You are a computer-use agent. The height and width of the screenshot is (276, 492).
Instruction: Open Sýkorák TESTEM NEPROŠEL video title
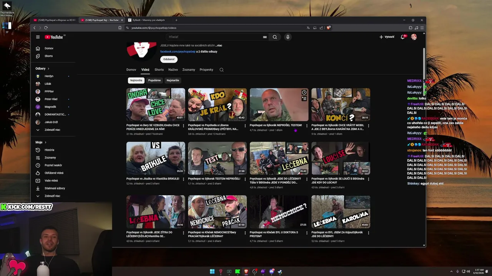tap(214, 179)
